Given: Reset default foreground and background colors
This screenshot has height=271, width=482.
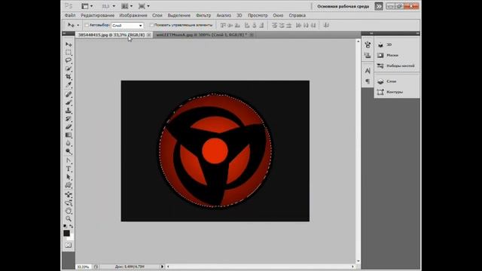Looking at the screenshot, I should pyautogui.click(x=65, y=226).
